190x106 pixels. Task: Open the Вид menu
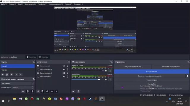(20, 4)
